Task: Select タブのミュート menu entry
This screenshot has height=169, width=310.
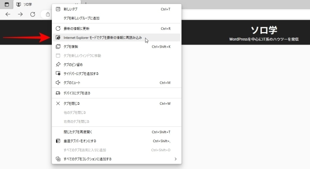Action: [x=117, y=83]
